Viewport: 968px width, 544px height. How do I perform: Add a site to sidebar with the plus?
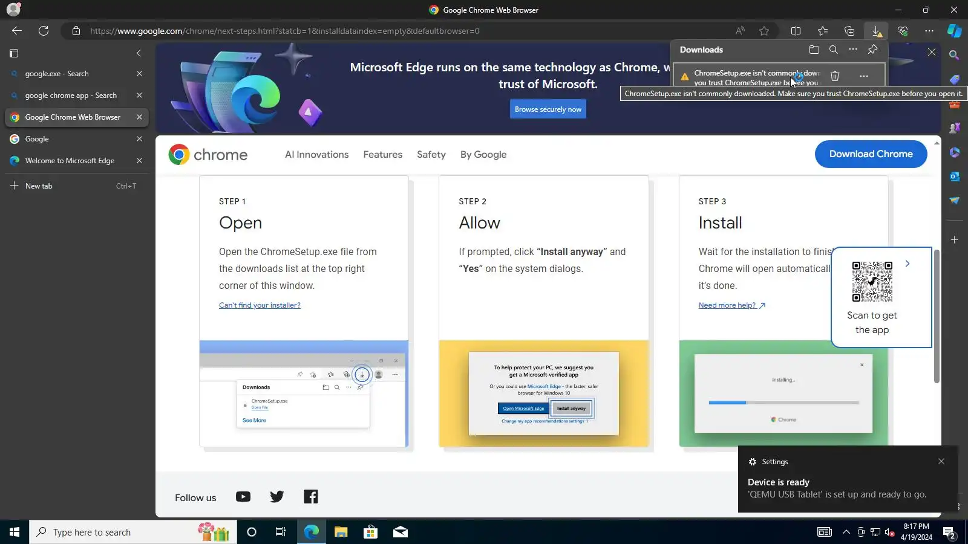955,240
